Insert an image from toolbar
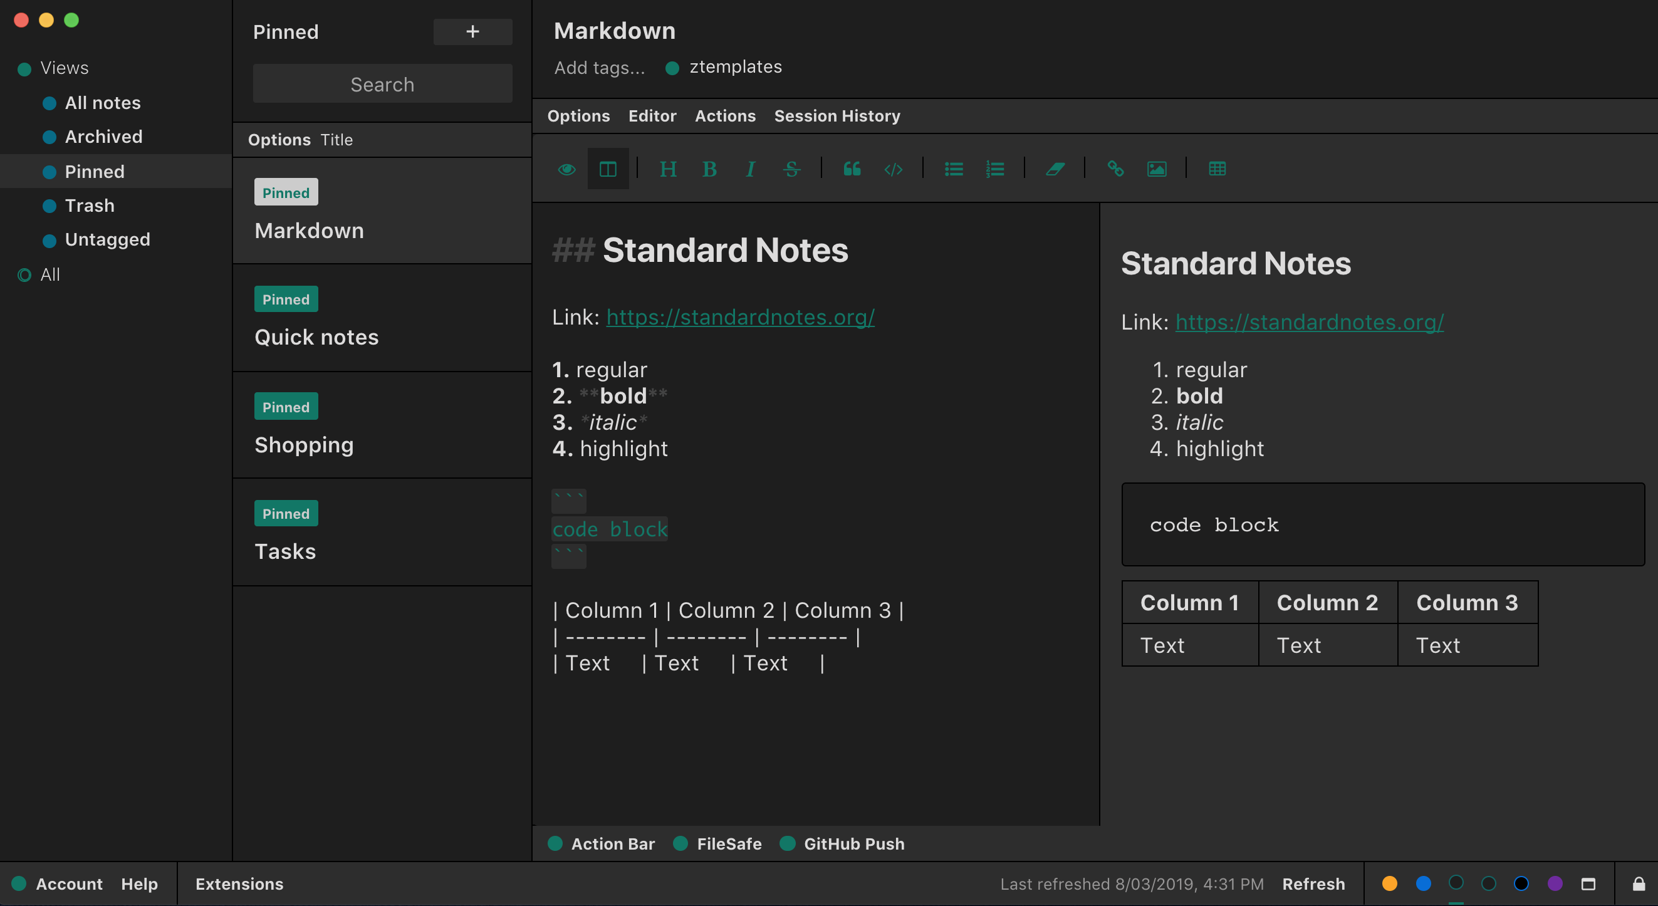 1156,169
